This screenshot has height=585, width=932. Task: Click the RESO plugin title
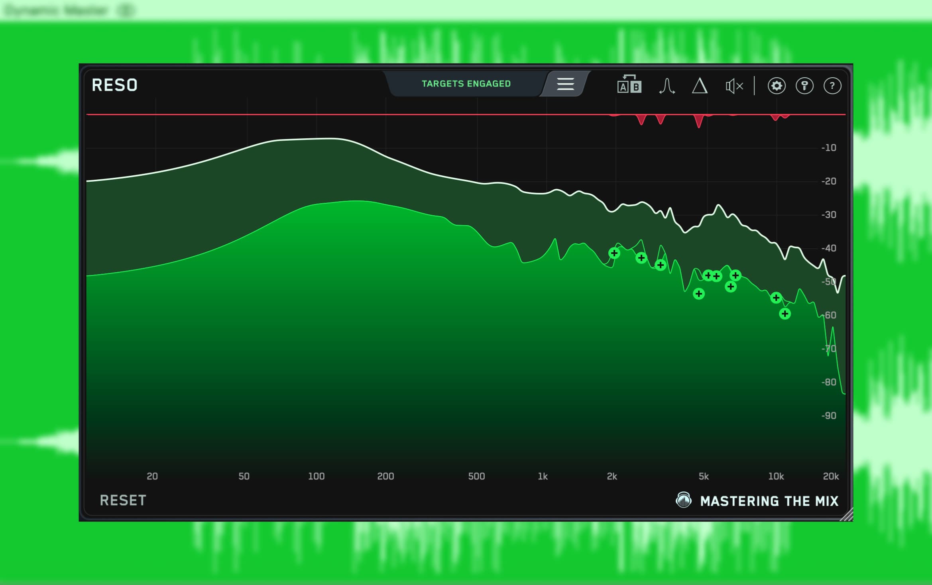point(115,85)
